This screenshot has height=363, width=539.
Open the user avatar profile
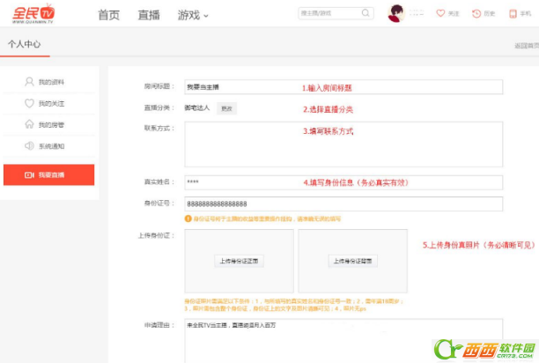tap(395, 14)
